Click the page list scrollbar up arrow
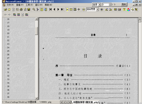The width and height of the screenshot is (142, 104). point(36,19)
